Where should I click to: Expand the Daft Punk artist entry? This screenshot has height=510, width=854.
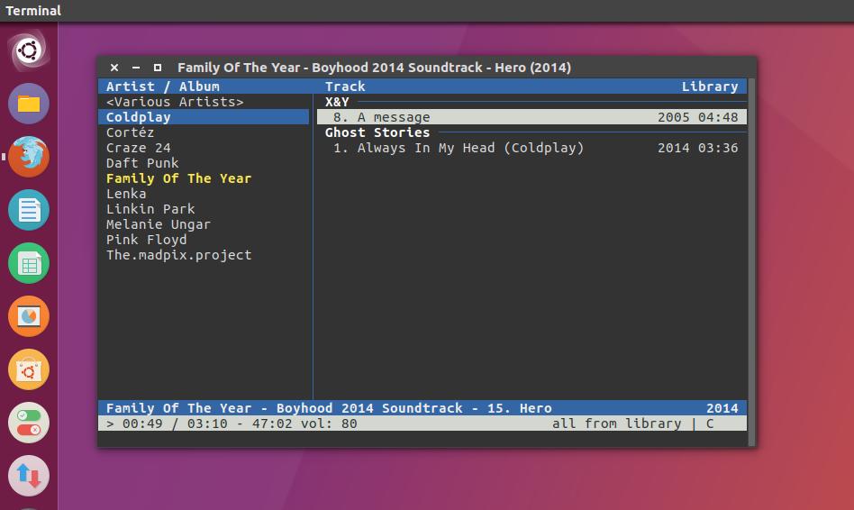point(142,163)
